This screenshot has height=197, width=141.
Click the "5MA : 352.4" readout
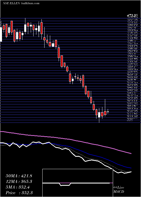coord(18,187)
